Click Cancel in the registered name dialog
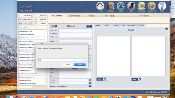175x98 pixels. [x=68, y=65]
